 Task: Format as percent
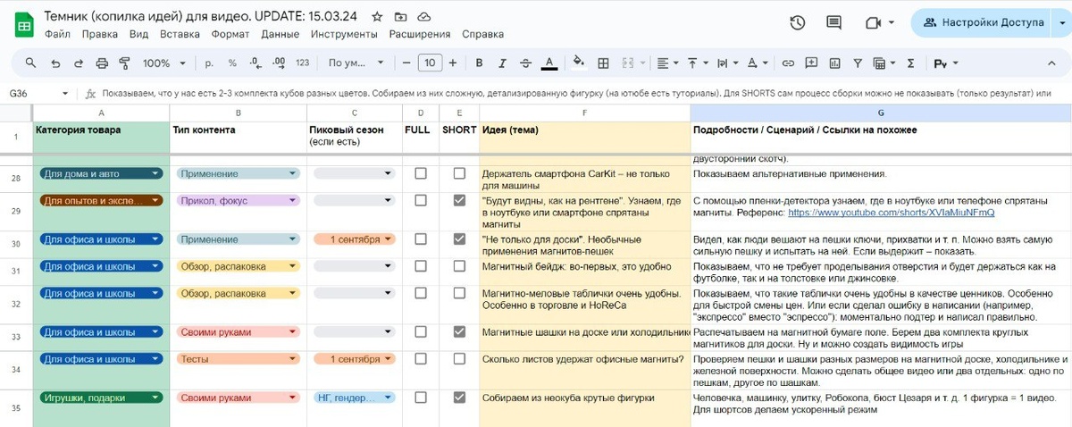(x=232, y=63)
